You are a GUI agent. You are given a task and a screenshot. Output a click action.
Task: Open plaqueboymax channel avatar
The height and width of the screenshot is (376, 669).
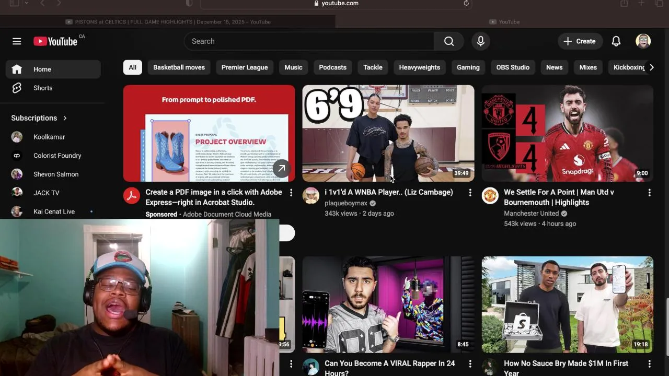point(311,196)
